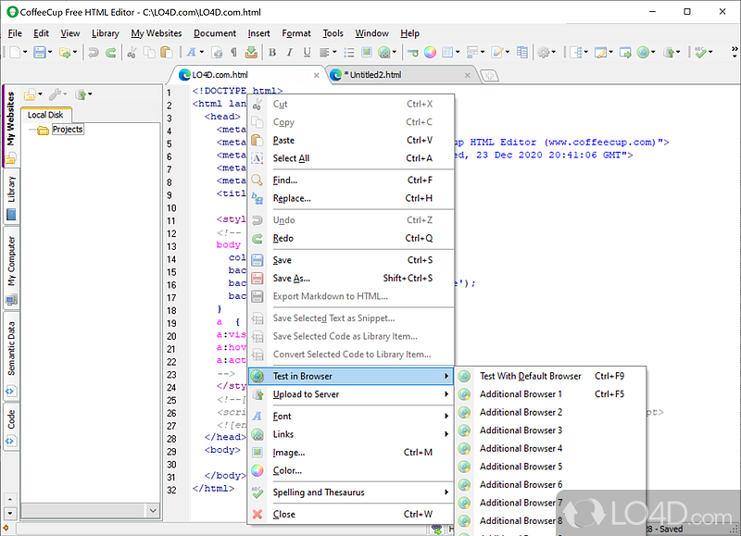Create a new document with toolbar icon
741x536 pixels.
pyautogui.click(x=15, y=52)
